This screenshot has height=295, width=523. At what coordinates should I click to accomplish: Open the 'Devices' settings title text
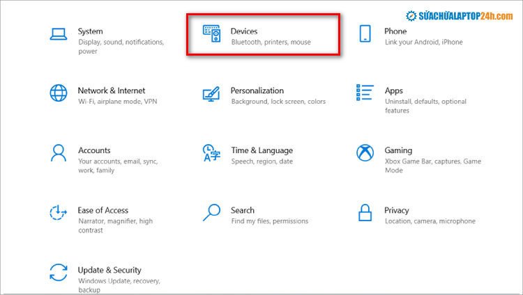(244, 31)
